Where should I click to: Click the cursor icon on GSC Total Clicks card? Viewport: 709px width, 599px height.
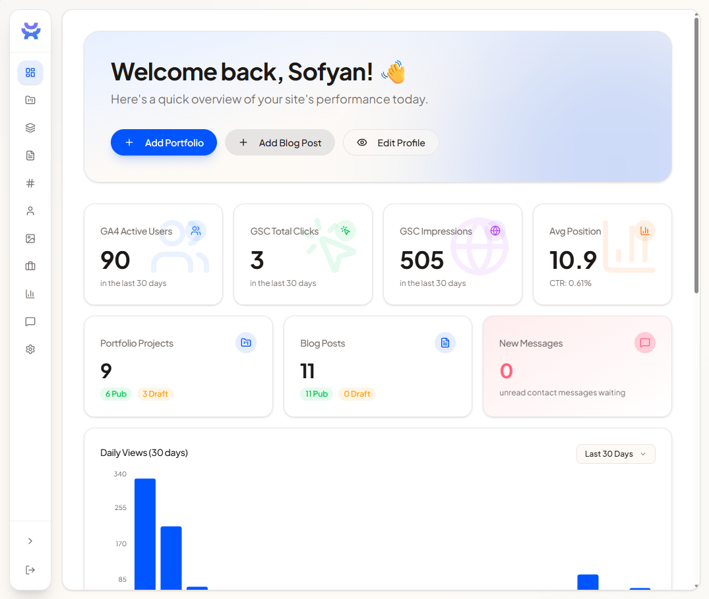point(346,231)
